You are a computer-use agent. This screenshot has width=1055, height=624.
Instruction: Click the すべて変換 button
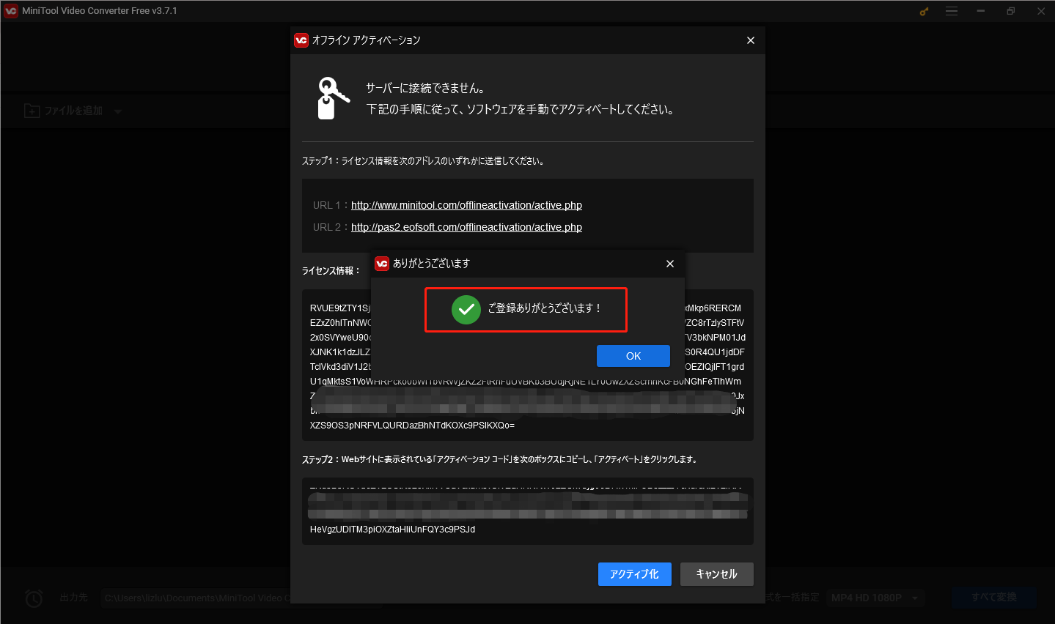tap(994, 598)
